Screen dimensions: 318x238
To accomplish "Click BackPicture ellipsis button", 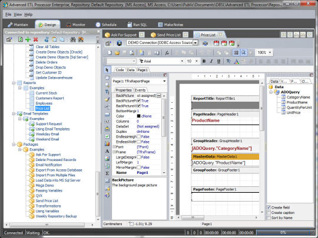I will tap(159, 96).
